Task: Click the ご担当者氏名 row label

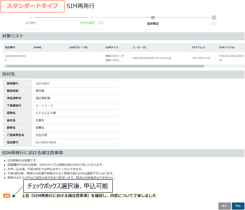Action: pos(15,135)
